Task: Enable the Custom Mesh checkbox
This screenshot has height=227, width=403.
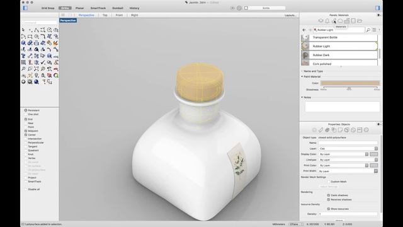Action: (x=329, y=182)
